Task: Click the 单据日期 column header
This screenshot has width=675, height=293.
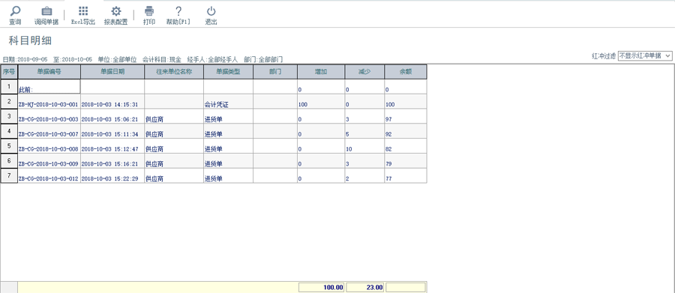Action: click(112, 72)
